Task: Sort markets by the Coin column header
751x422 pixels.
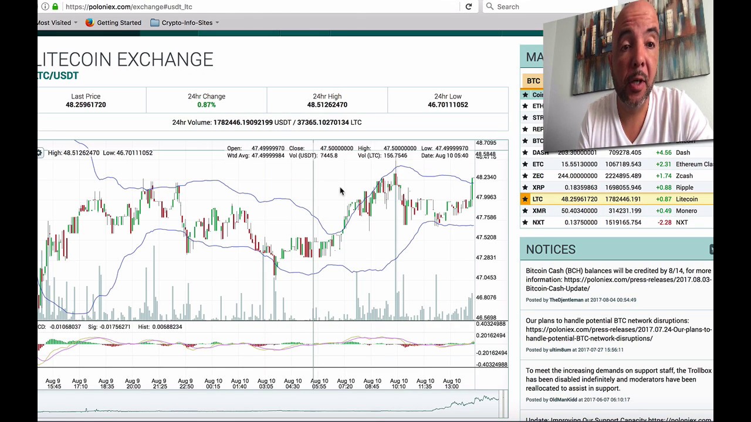Action: pos(537,95)
